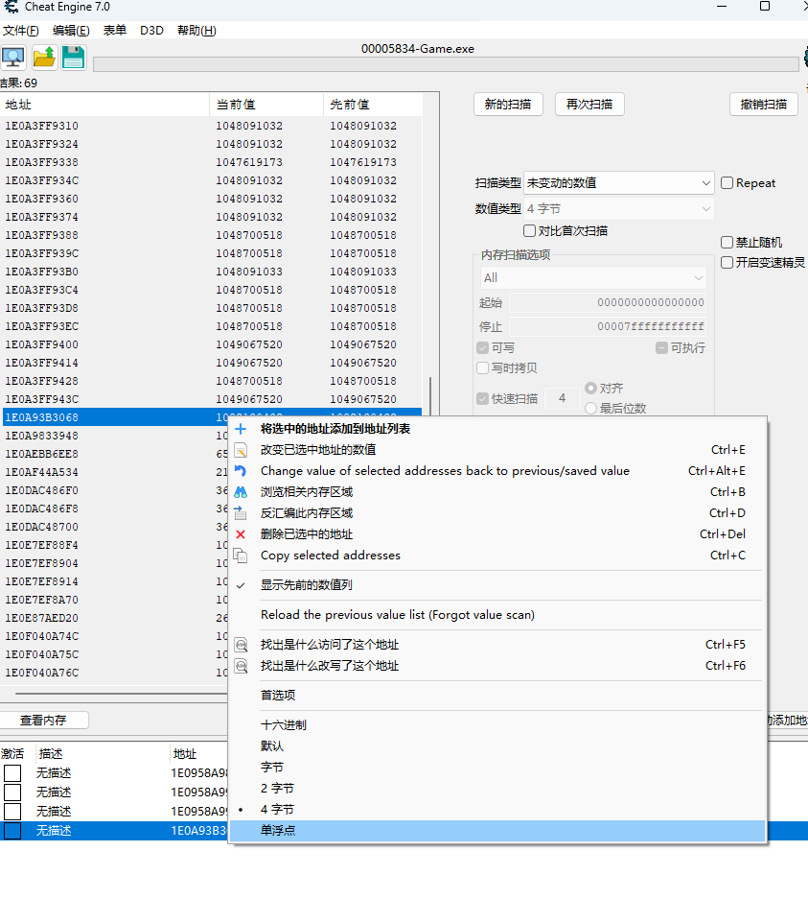The height and width of the screenshot is (899, 808).
Task: Toggle the 快速扫描 checkbox
Action: click(483, 398)
